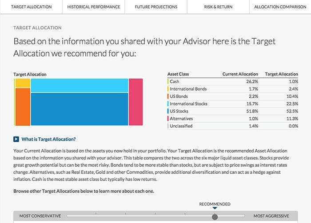This screenshot has height=223, width=311.
Task: Select the International Bonds row label
Action: (188, 89)
